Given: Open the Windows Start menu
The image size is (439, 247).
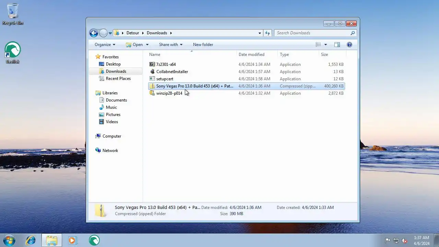Looking at the screenshot, I should click(x=9, y=240).
